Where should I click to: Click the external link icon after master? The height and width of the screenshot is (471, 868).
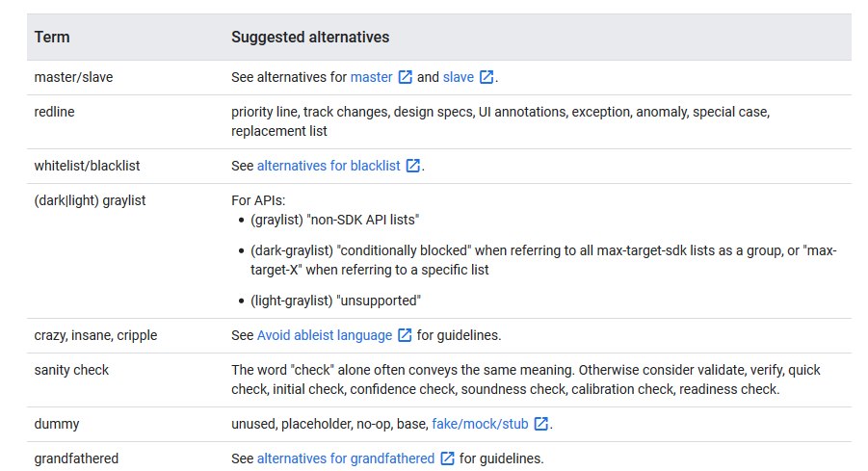[x=406, y=77]
